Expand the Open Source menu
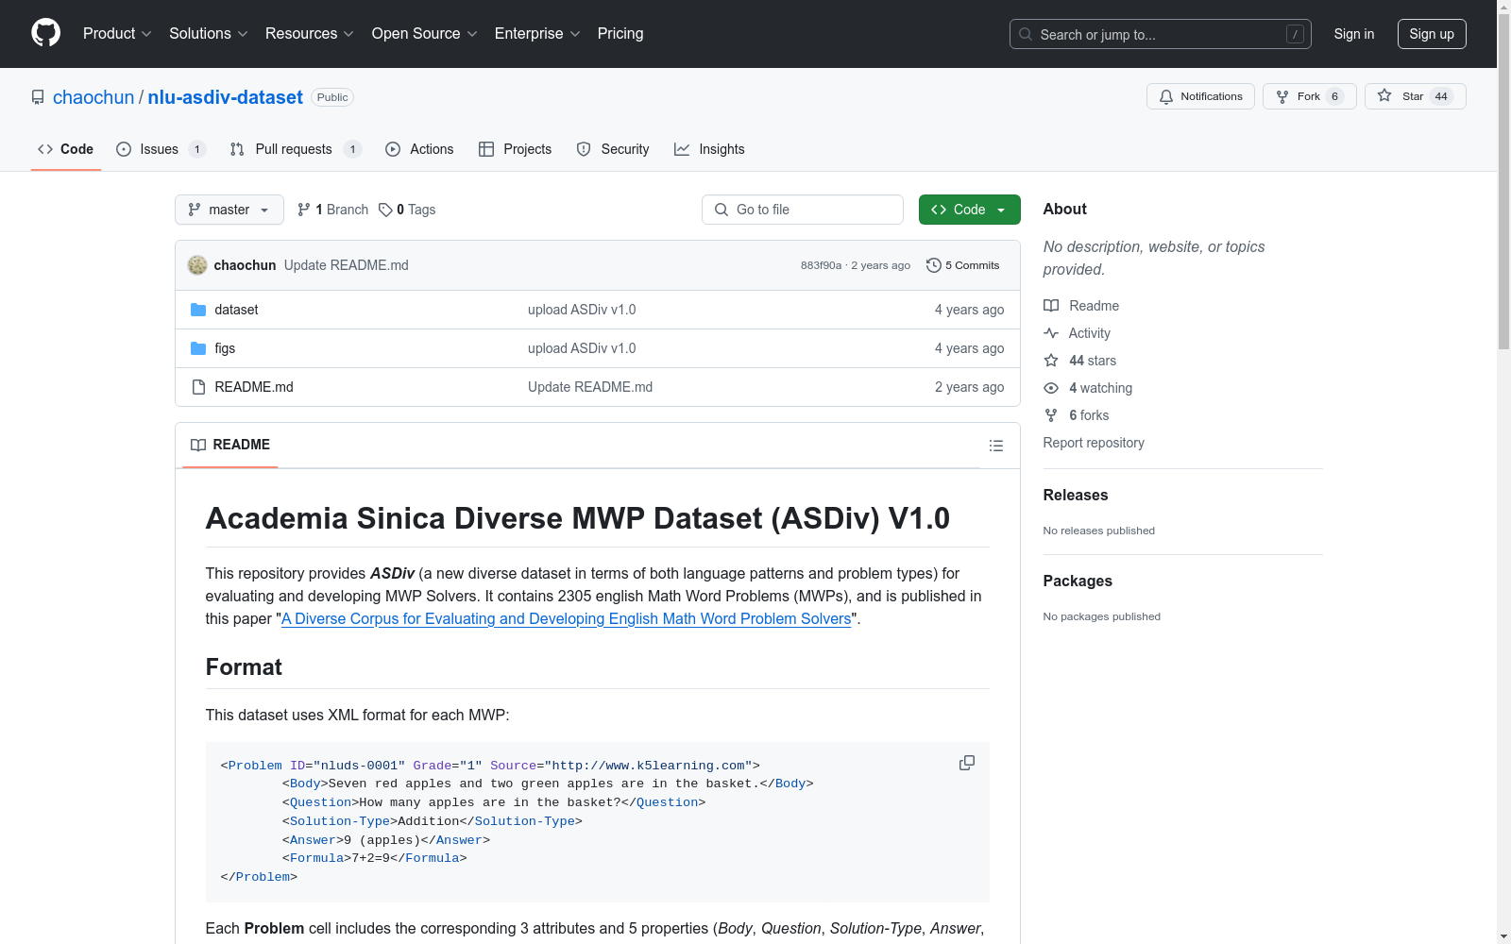This screenshot has height=944, width=1511. 425,34
